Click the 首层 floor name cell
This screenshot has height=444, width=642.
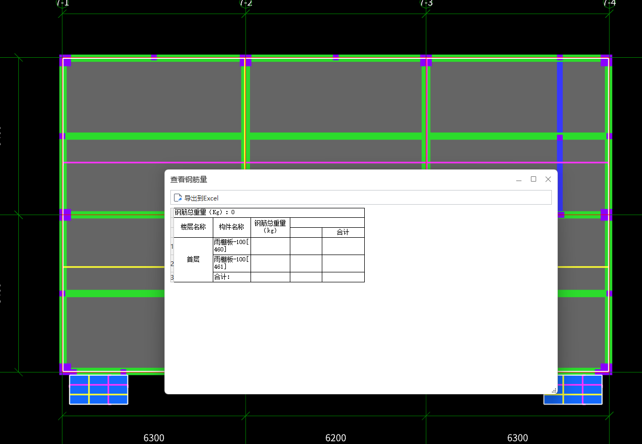click(x=193, y=259)
